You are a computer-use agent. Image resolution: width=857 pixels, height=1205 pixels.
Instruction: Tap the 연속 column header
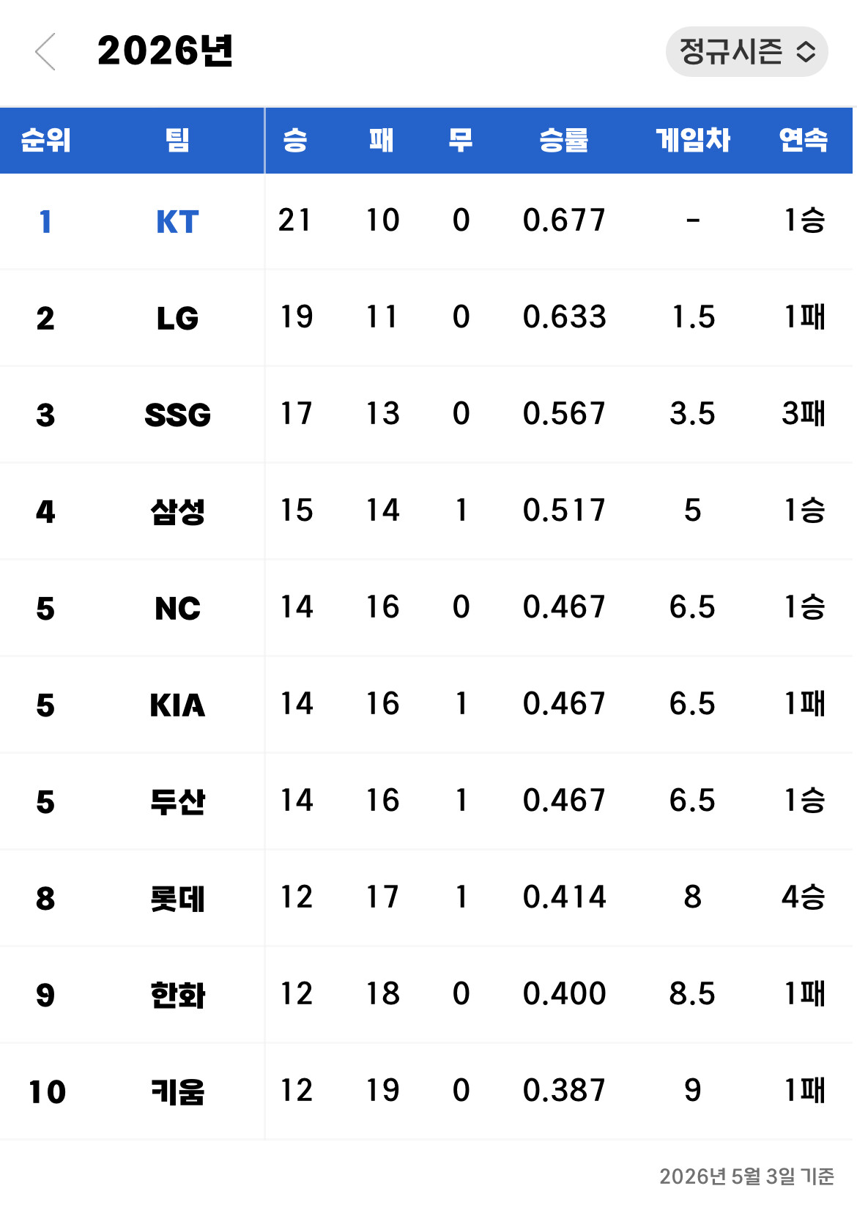tap(804, 140)
